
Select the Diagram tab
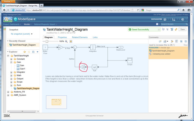[x=48, y=37]
